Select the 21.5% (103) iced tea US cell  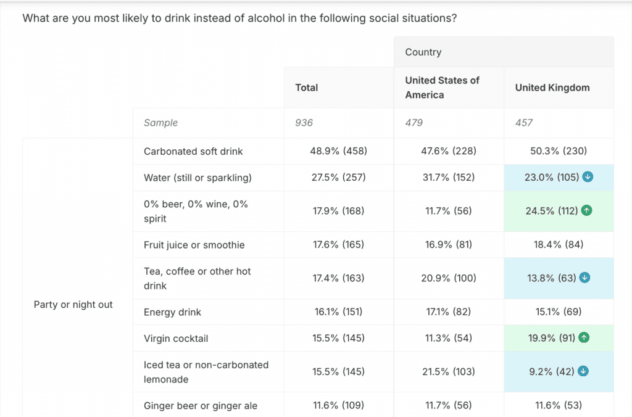(449, 371)
